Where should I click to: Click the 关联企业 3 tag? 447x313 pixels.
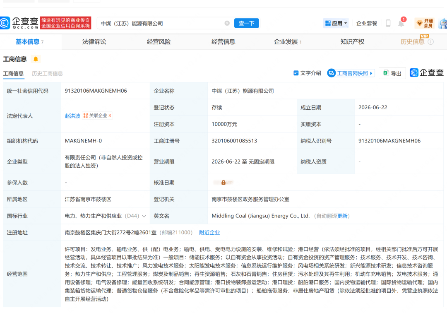[x=97, y=116]
